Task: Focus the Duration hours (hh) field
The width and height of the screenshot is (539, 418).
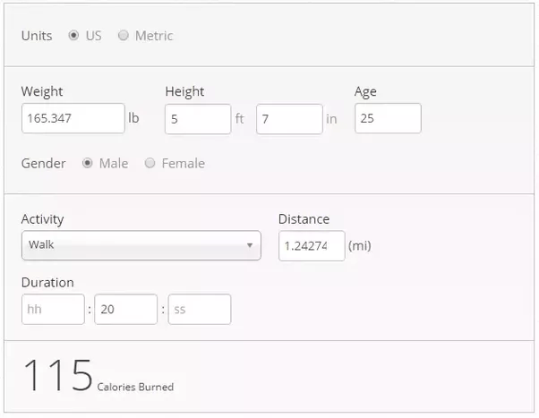Action: coord(52,309)
